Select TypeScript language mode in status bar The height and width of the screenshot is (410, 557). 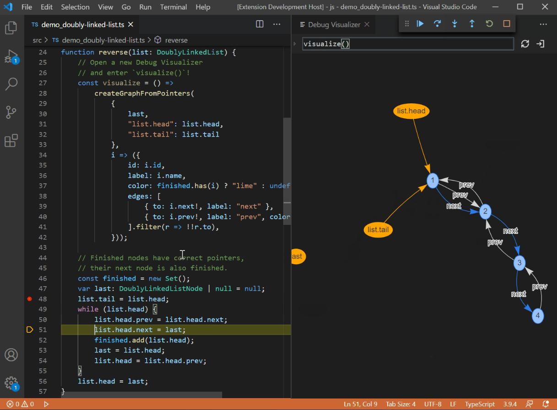point(480,404)
